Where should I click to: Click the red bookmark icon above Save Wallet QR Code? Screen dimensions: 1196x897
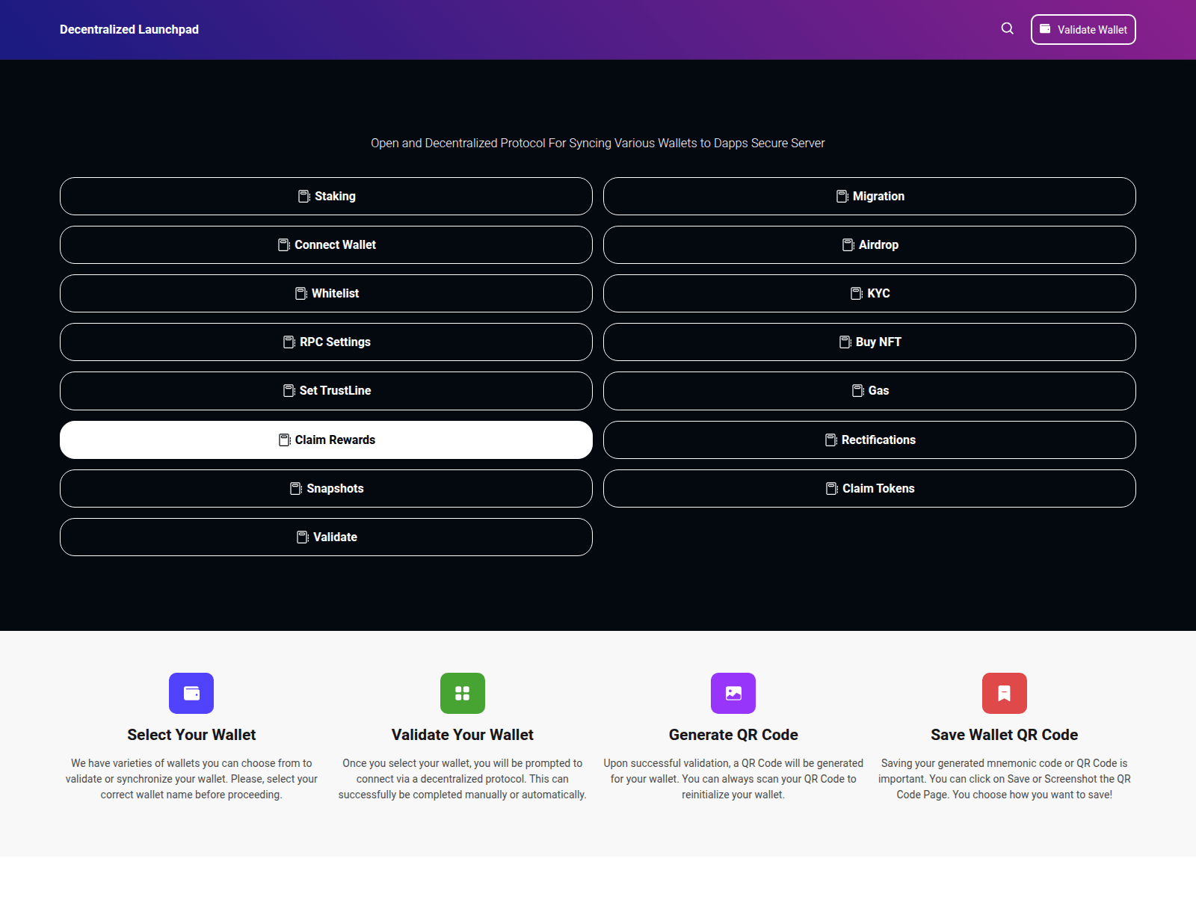(1005, 693)
